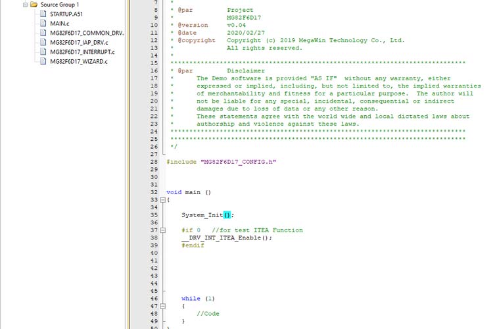Click the while (1) statement
493x329 pixels.
point(198,299)
